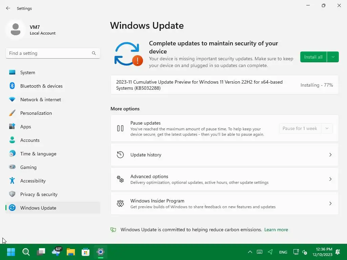Open the Windows Insider Program row text
Screen dimensions: 347x260
tap(203, 203)
